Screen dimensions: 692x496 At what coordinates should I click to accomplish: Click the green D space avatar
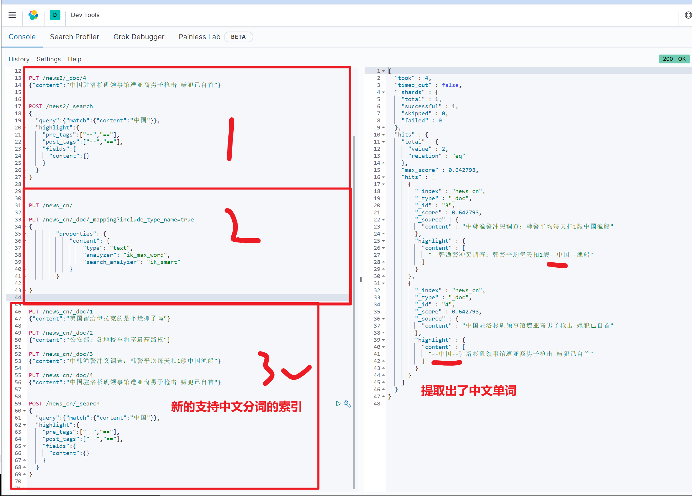point(55,15)
